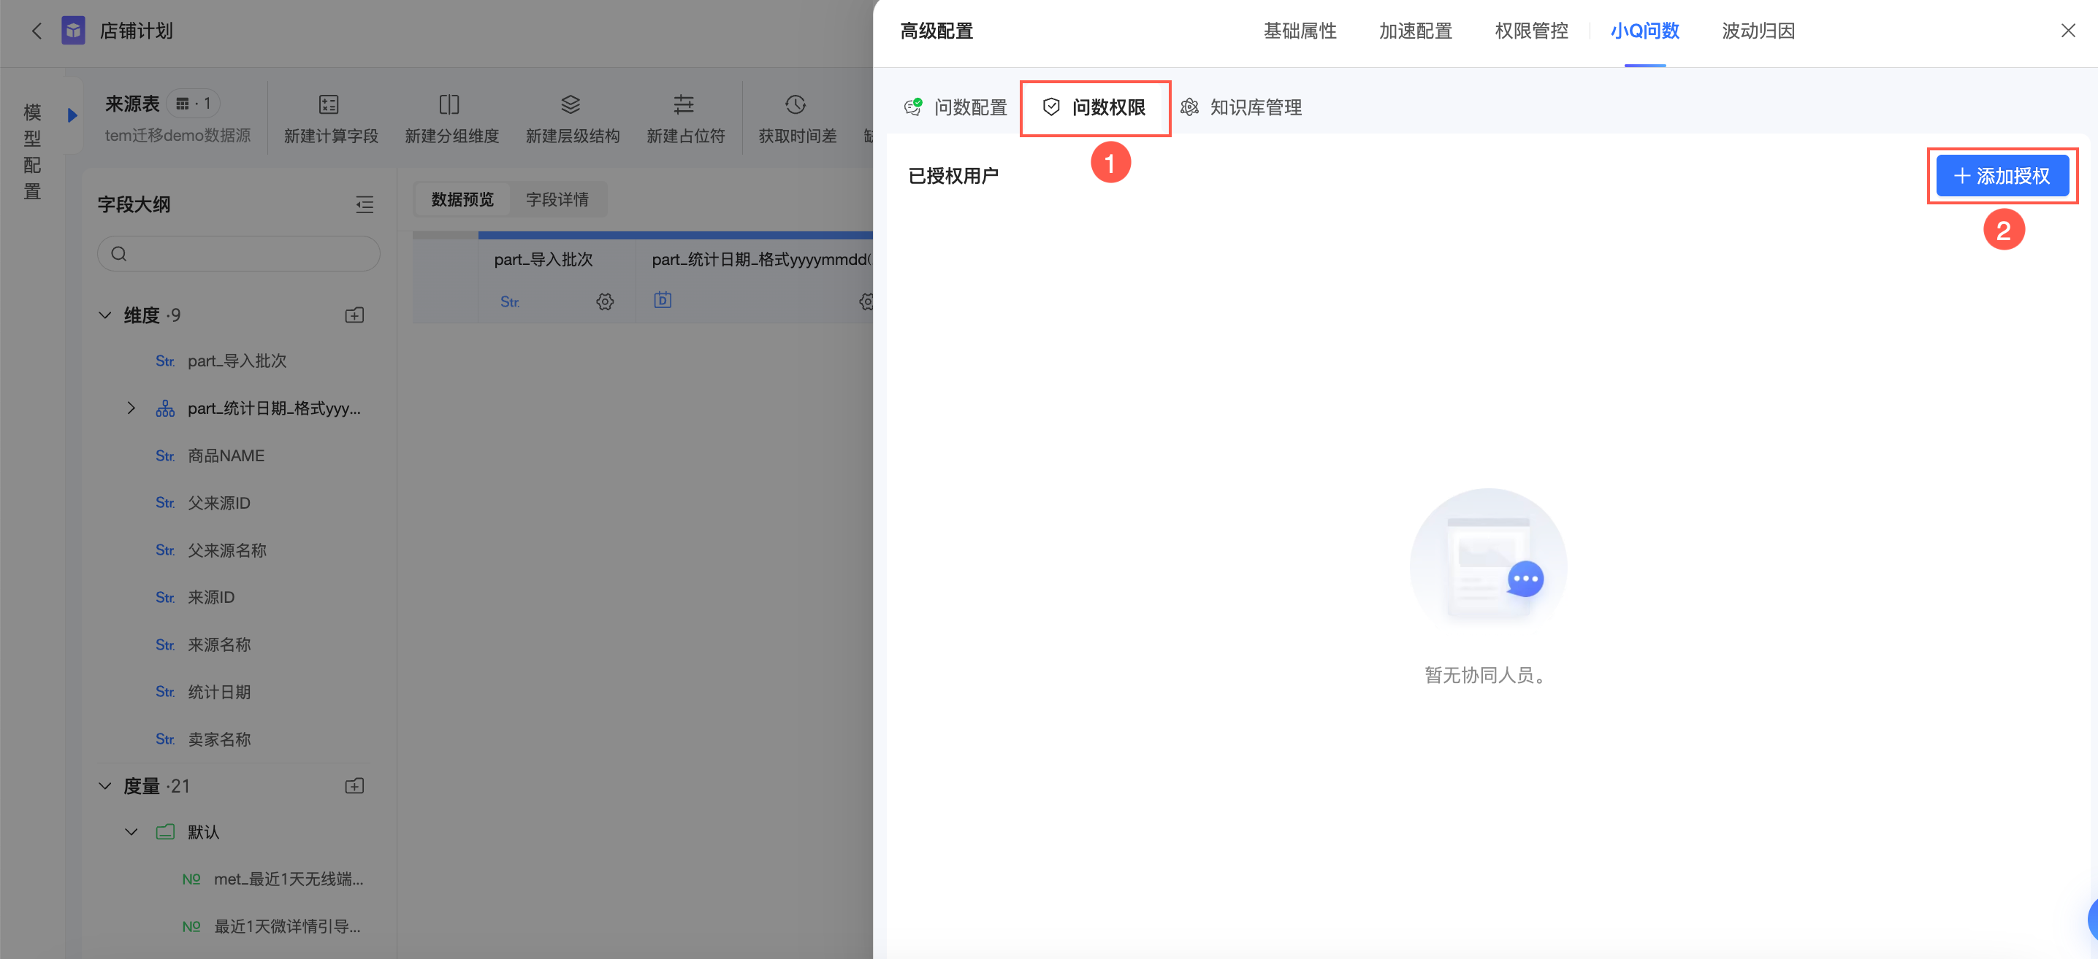This screenshot has width=2098, height=959.
Task: Click the 新建分组维度 toolbar icon
Action: (449, 105)
